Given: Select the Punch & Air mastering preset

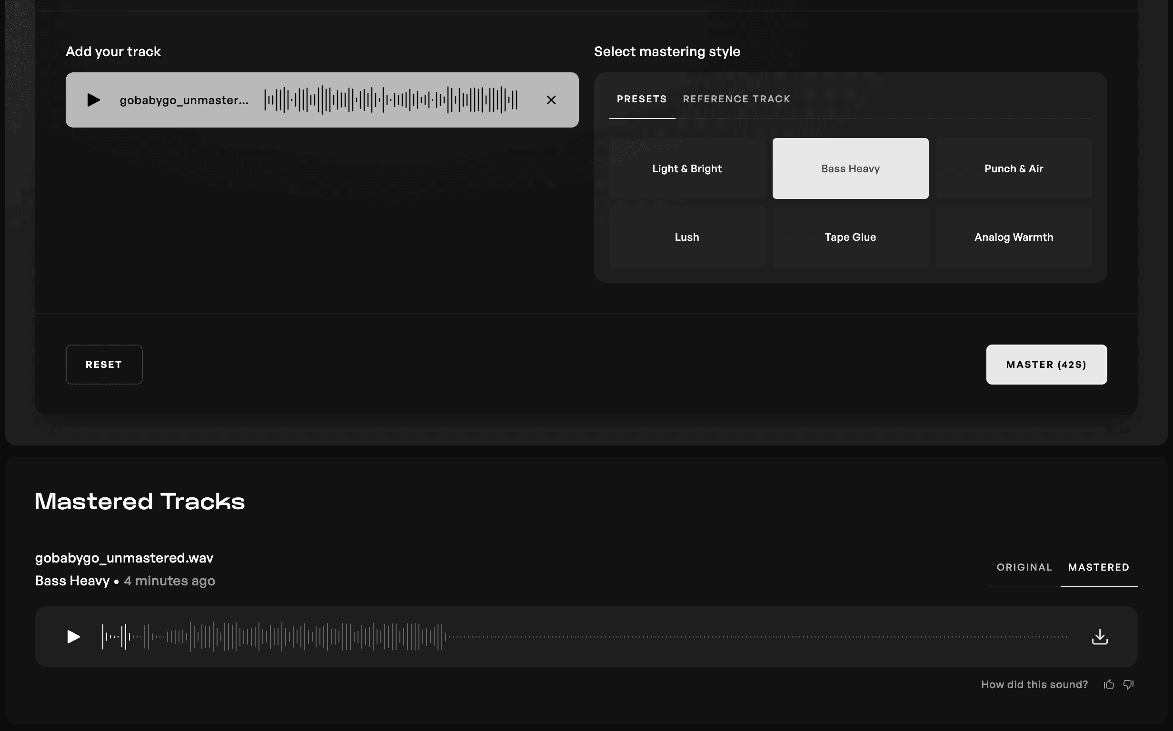Looking at the screenshot, I should point(1013,168).
